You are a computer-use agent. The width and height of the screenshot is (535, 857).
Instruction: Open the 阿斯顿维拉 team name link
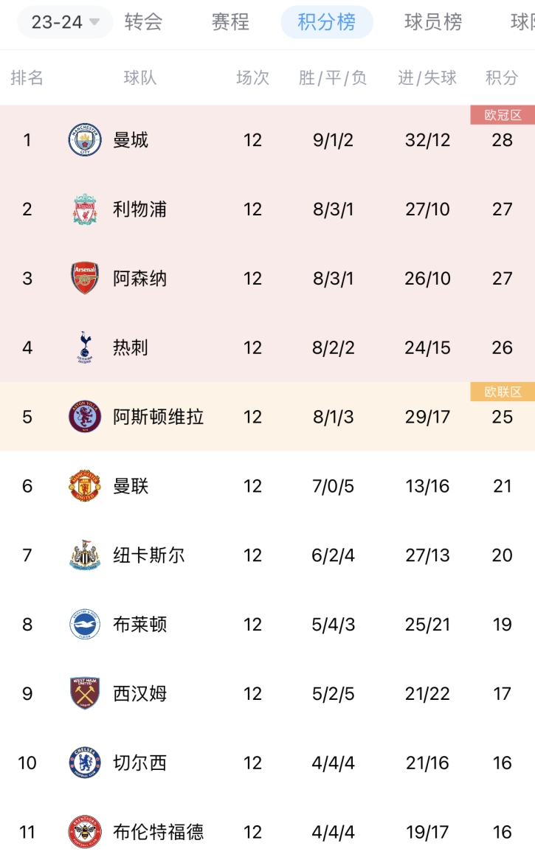pos(158,417)
